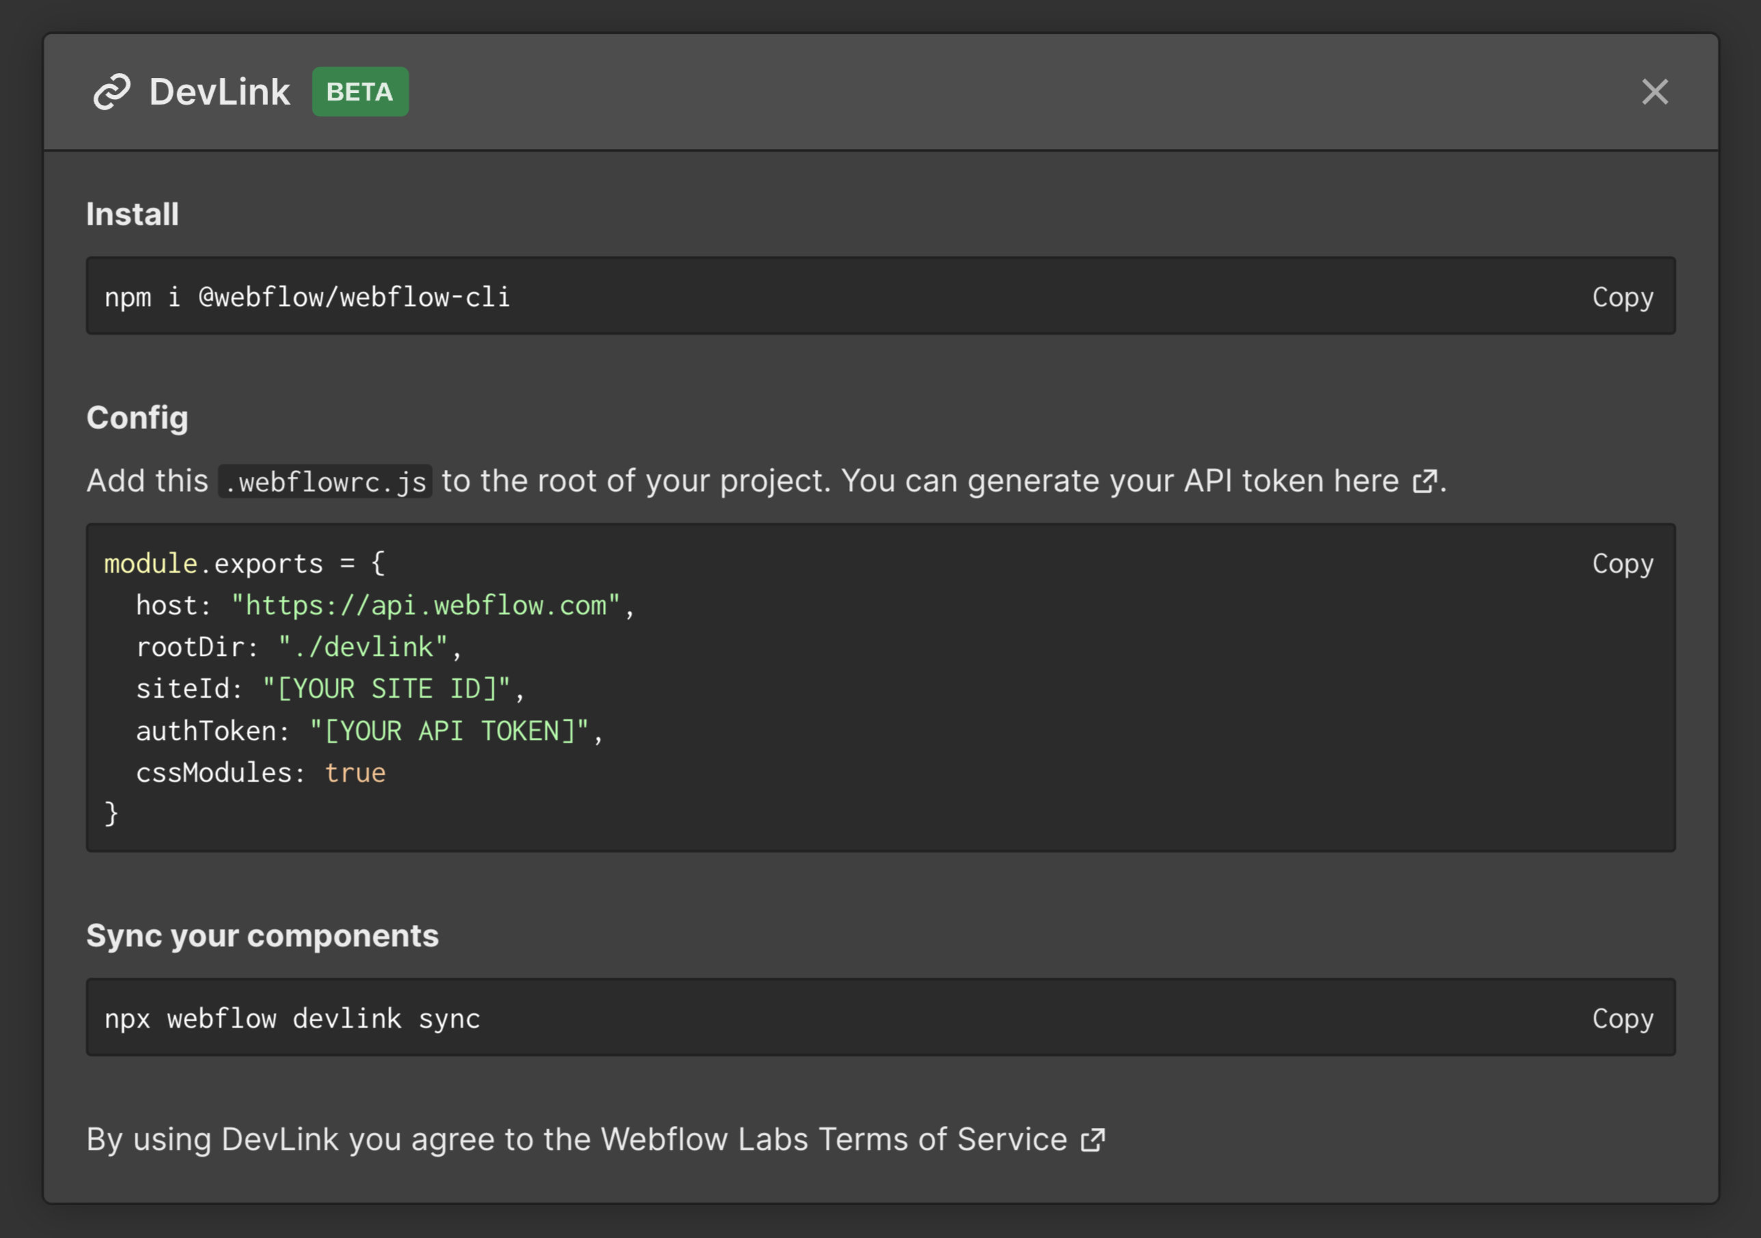Click the DevLink chain link icon
Viewport: 1761px width, 1238px height.
pyautogui.click(x=112, y=92)
